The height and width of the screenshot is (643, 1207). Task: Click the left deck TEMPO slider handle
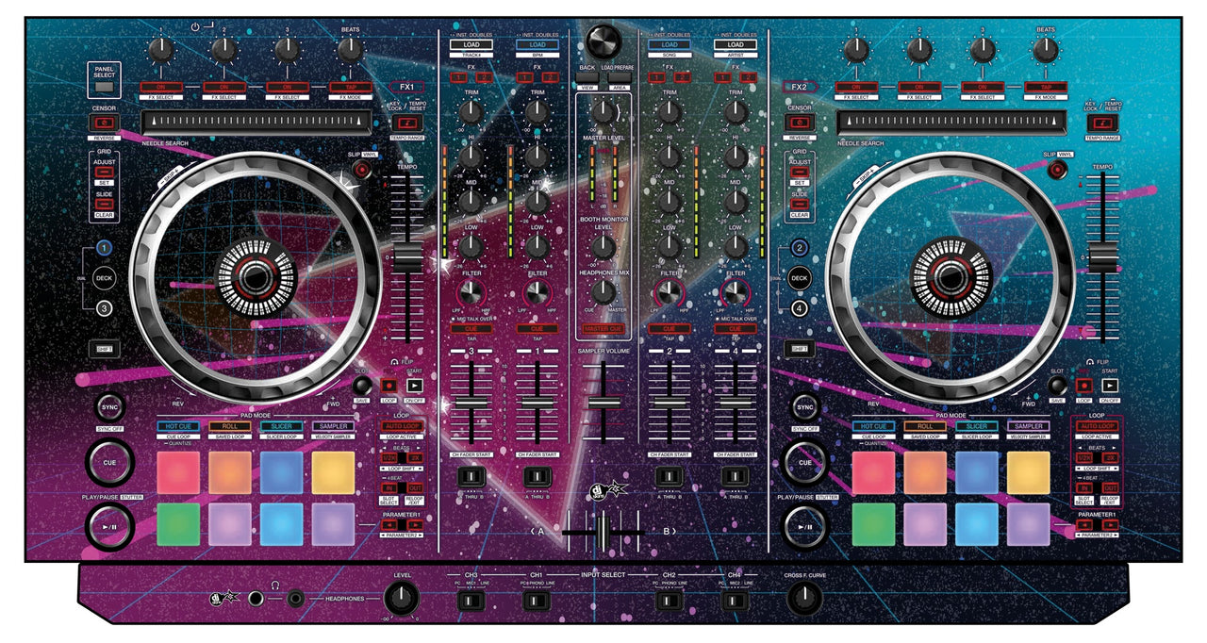pos(407,256)
